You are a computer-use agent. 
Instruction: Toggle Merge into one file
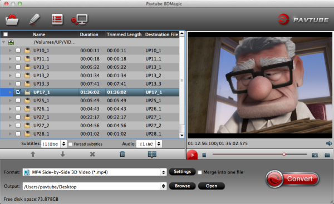click(200, 172)
